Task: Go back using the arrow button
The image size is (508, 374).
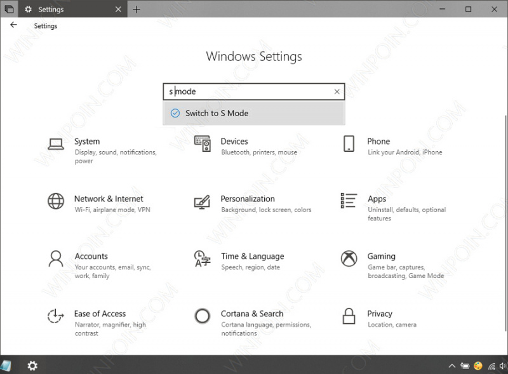Action: point(13,25)
